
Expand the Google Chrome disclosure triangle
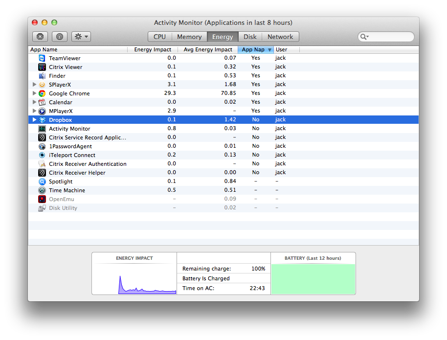[34, 93]
